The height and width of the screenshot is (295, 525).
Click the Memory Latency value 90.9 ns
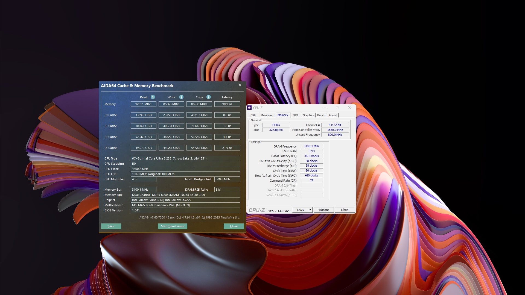coord(227,104)
